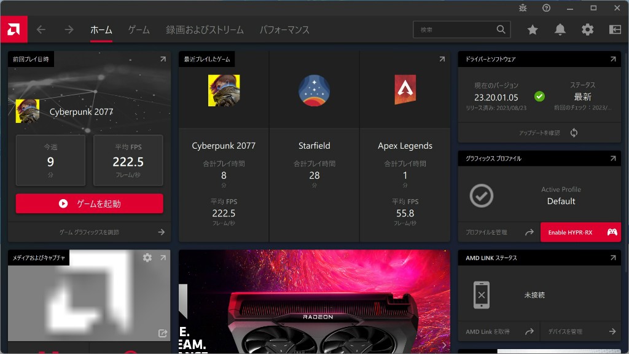Click the 最新 status text

582,96
